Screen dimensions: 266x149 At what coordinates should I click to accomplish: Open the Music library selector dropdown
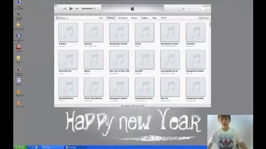(x=62, y=18)
